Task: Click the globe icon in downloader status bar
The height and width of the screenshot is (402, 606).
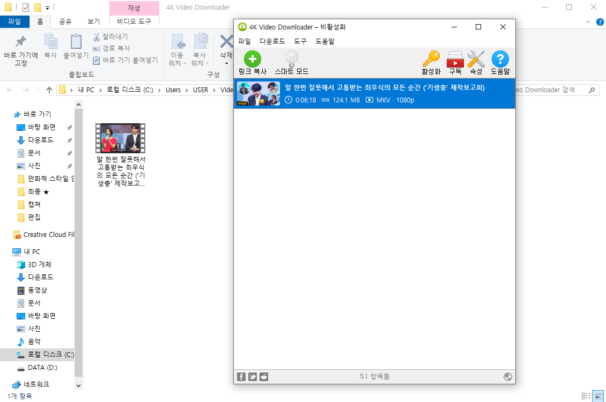Action: (x=508, y=377)
